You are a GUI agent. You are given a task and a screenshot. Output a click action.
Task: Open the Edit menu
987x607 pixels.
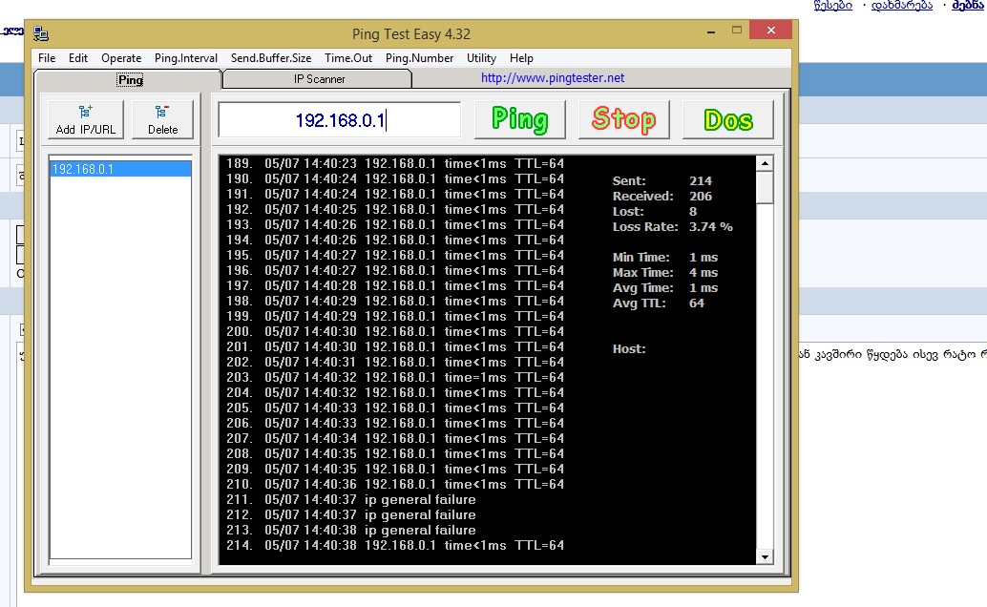[78, 58]
